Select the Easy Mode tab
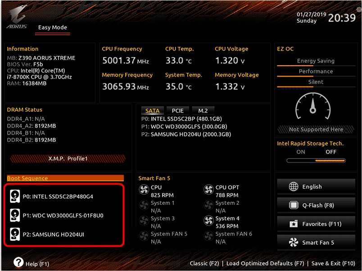Viewport: 362px width, 271px height. [53, 27]
